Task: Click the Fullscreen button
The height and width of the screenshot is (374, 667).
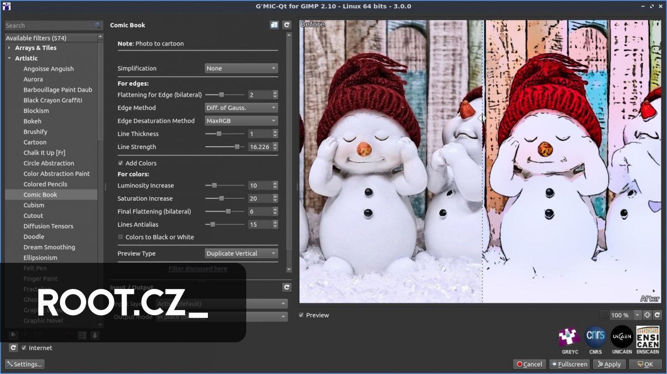Action: 569,364
